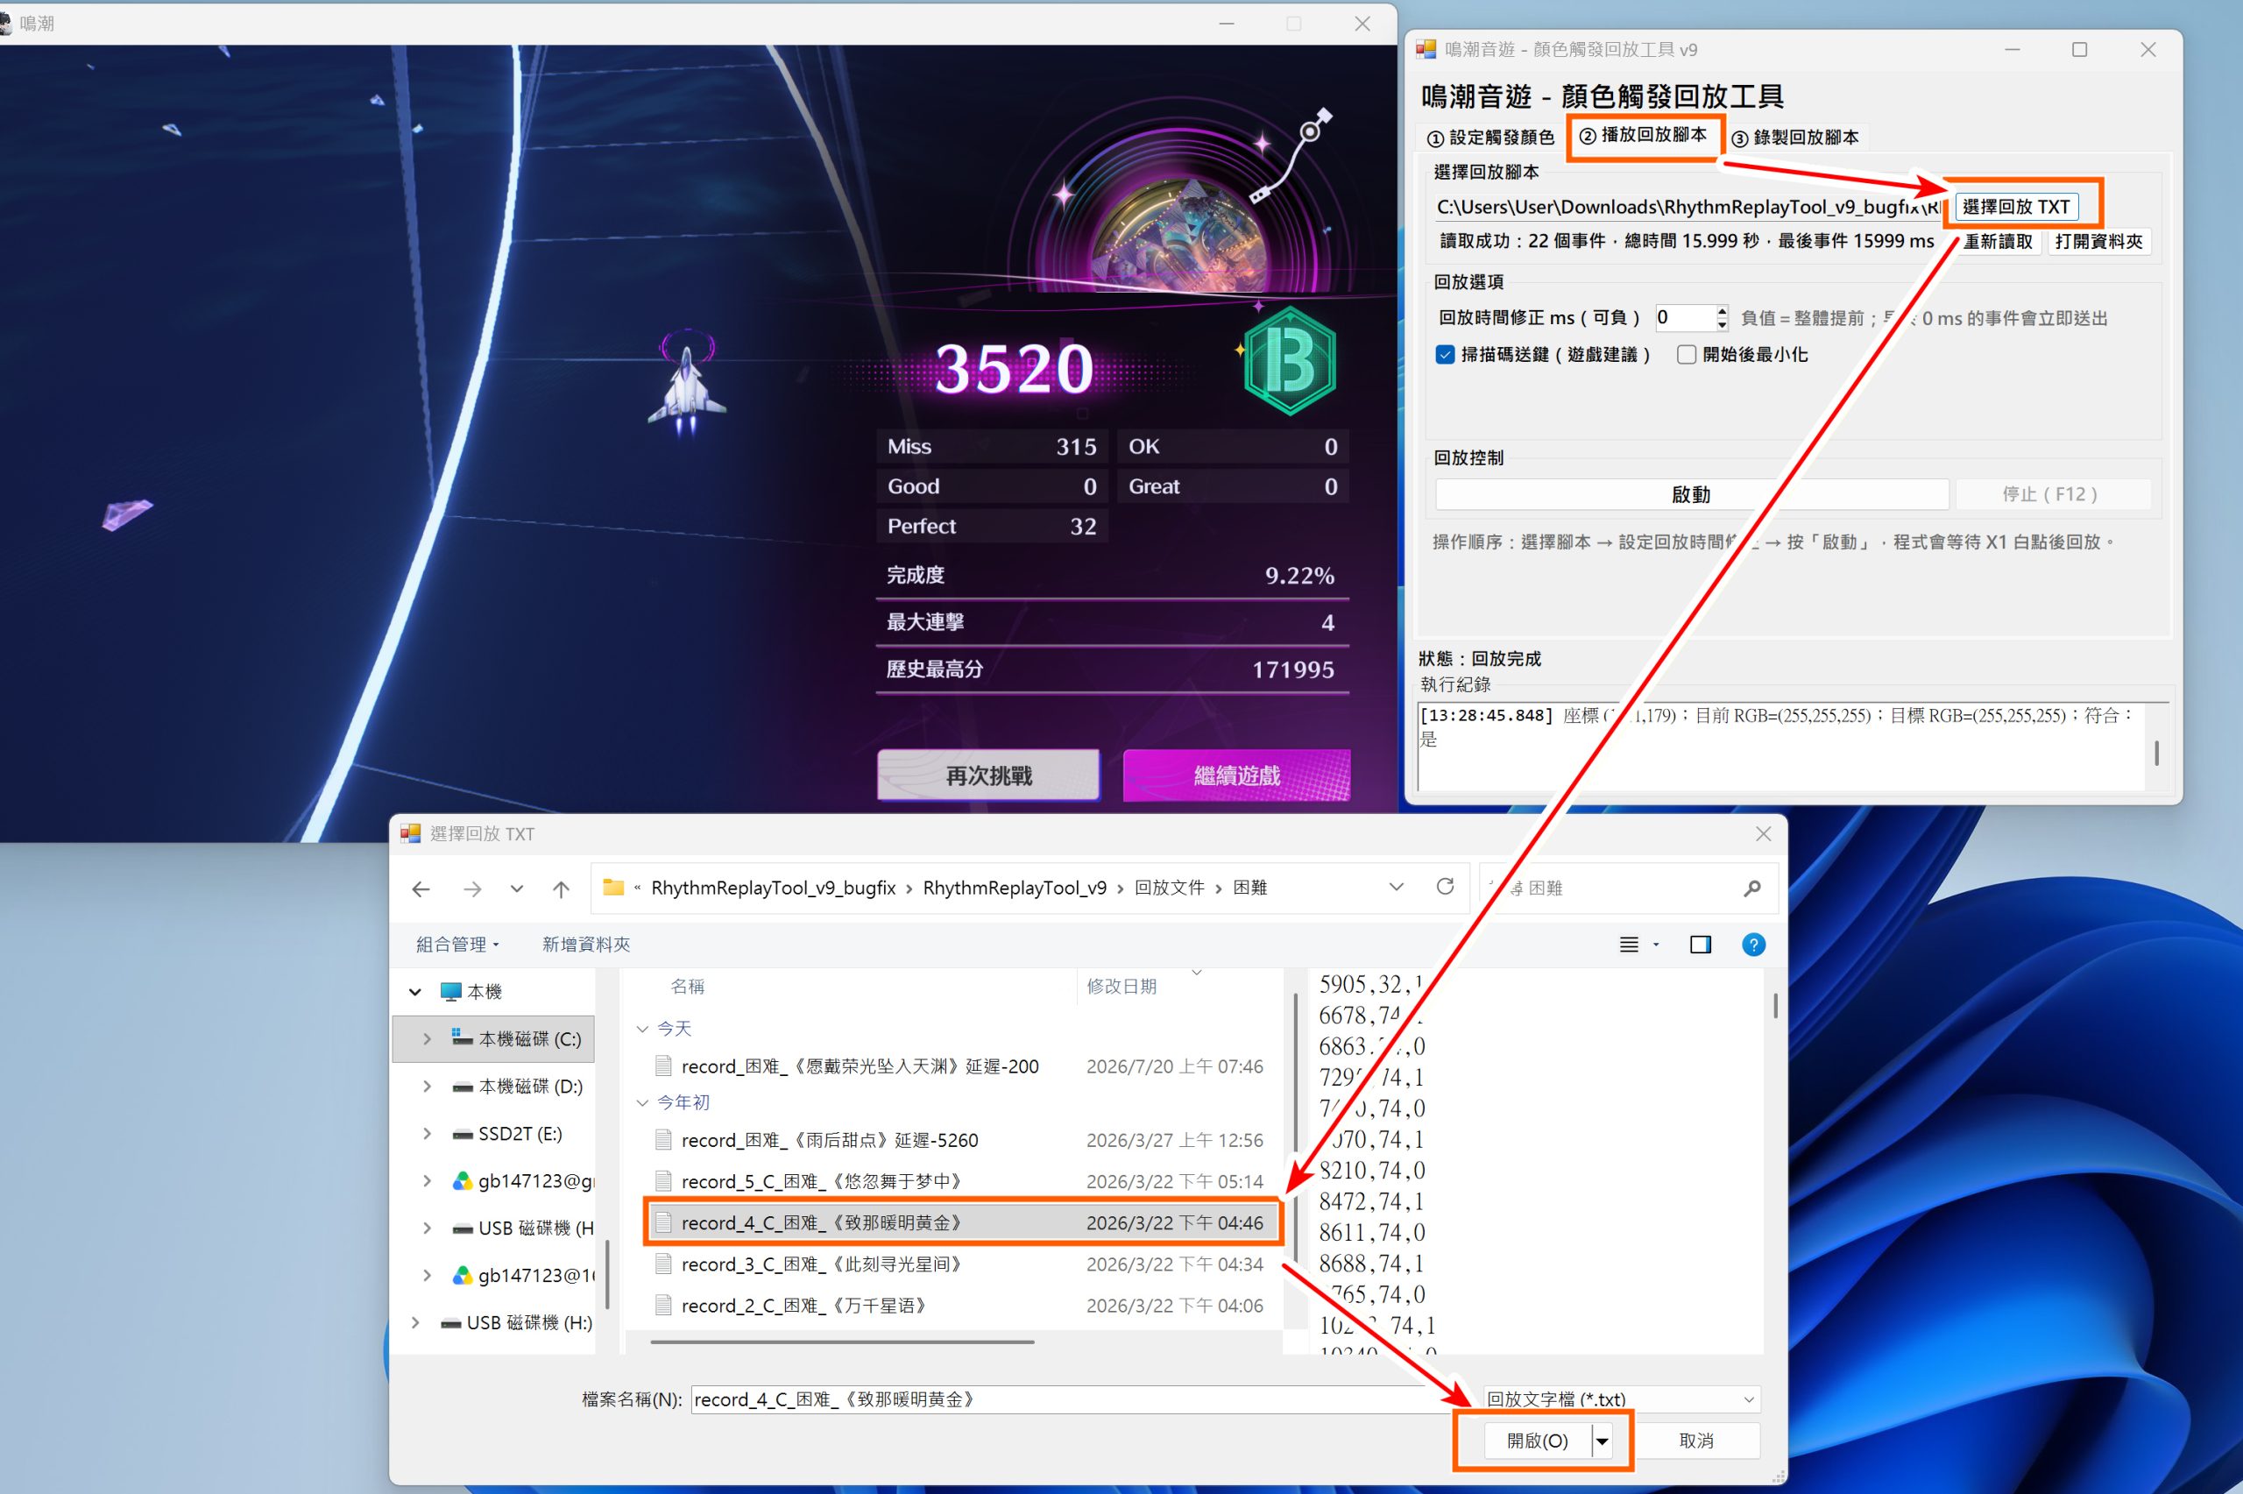Go forward in the file dialog
The image size is (2243, 1494).
coord(471,889)
